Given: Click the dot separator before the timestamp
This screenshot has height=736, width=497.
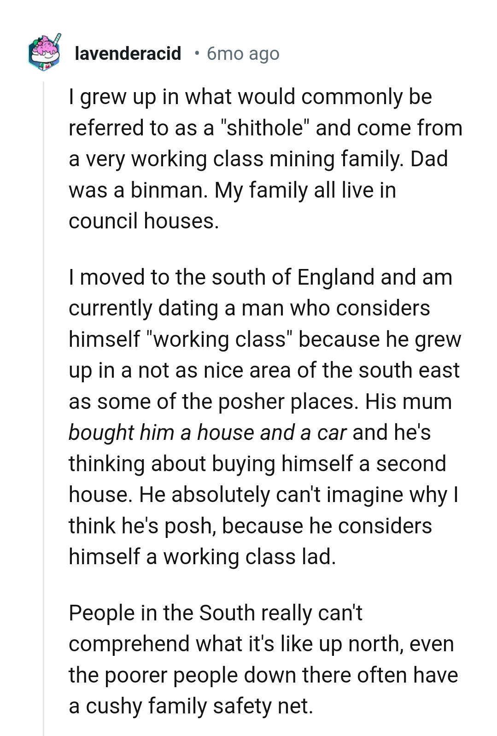Looking at the screenshot, I should click(197, 54).
